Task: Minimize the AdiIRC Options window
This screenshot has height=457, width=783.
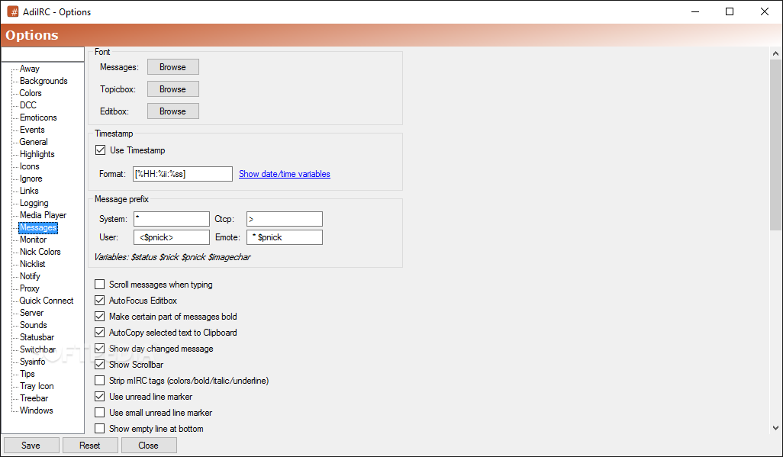Action: 694,11
